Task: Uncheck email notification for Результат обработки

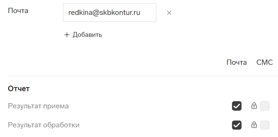Action: tap(237, 125)
